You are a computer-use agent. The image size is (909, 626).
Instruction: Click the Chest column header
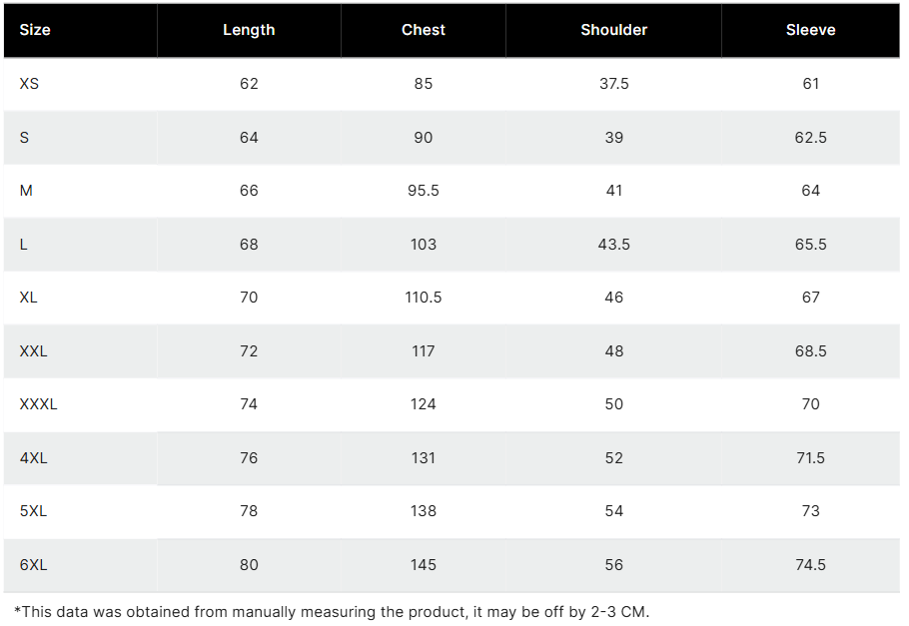coord(424,30)
